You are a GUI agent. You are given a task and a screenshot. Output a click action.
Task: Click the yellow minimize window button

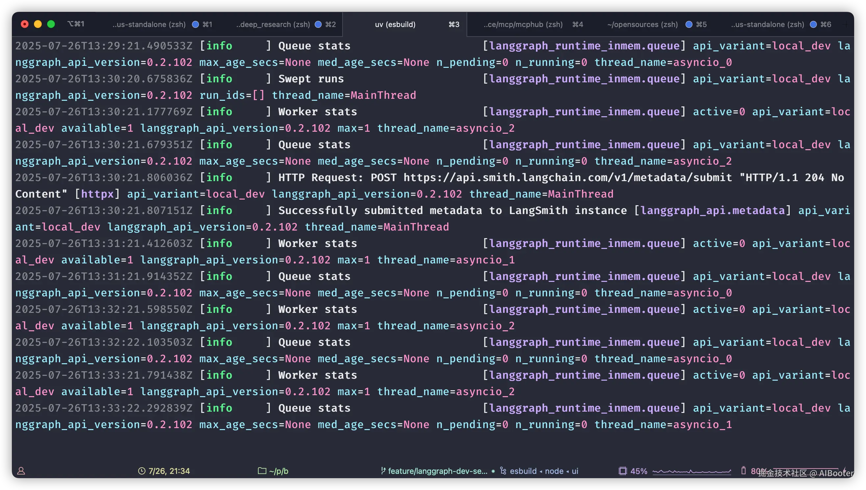pos(38,24)
